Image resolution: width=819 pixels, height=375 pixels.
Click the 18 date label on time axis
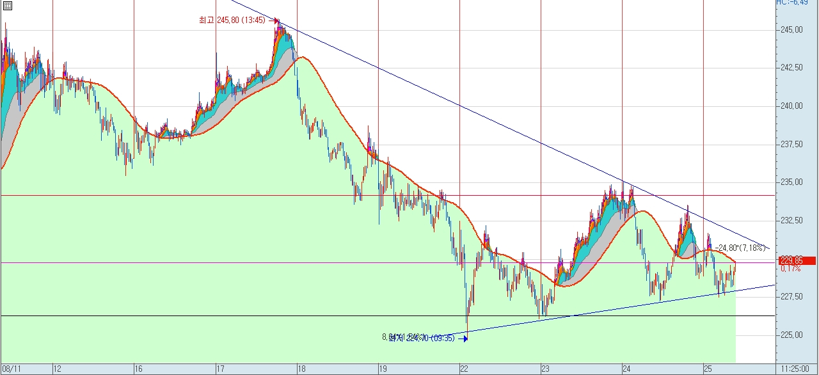[x=301, y=369]
